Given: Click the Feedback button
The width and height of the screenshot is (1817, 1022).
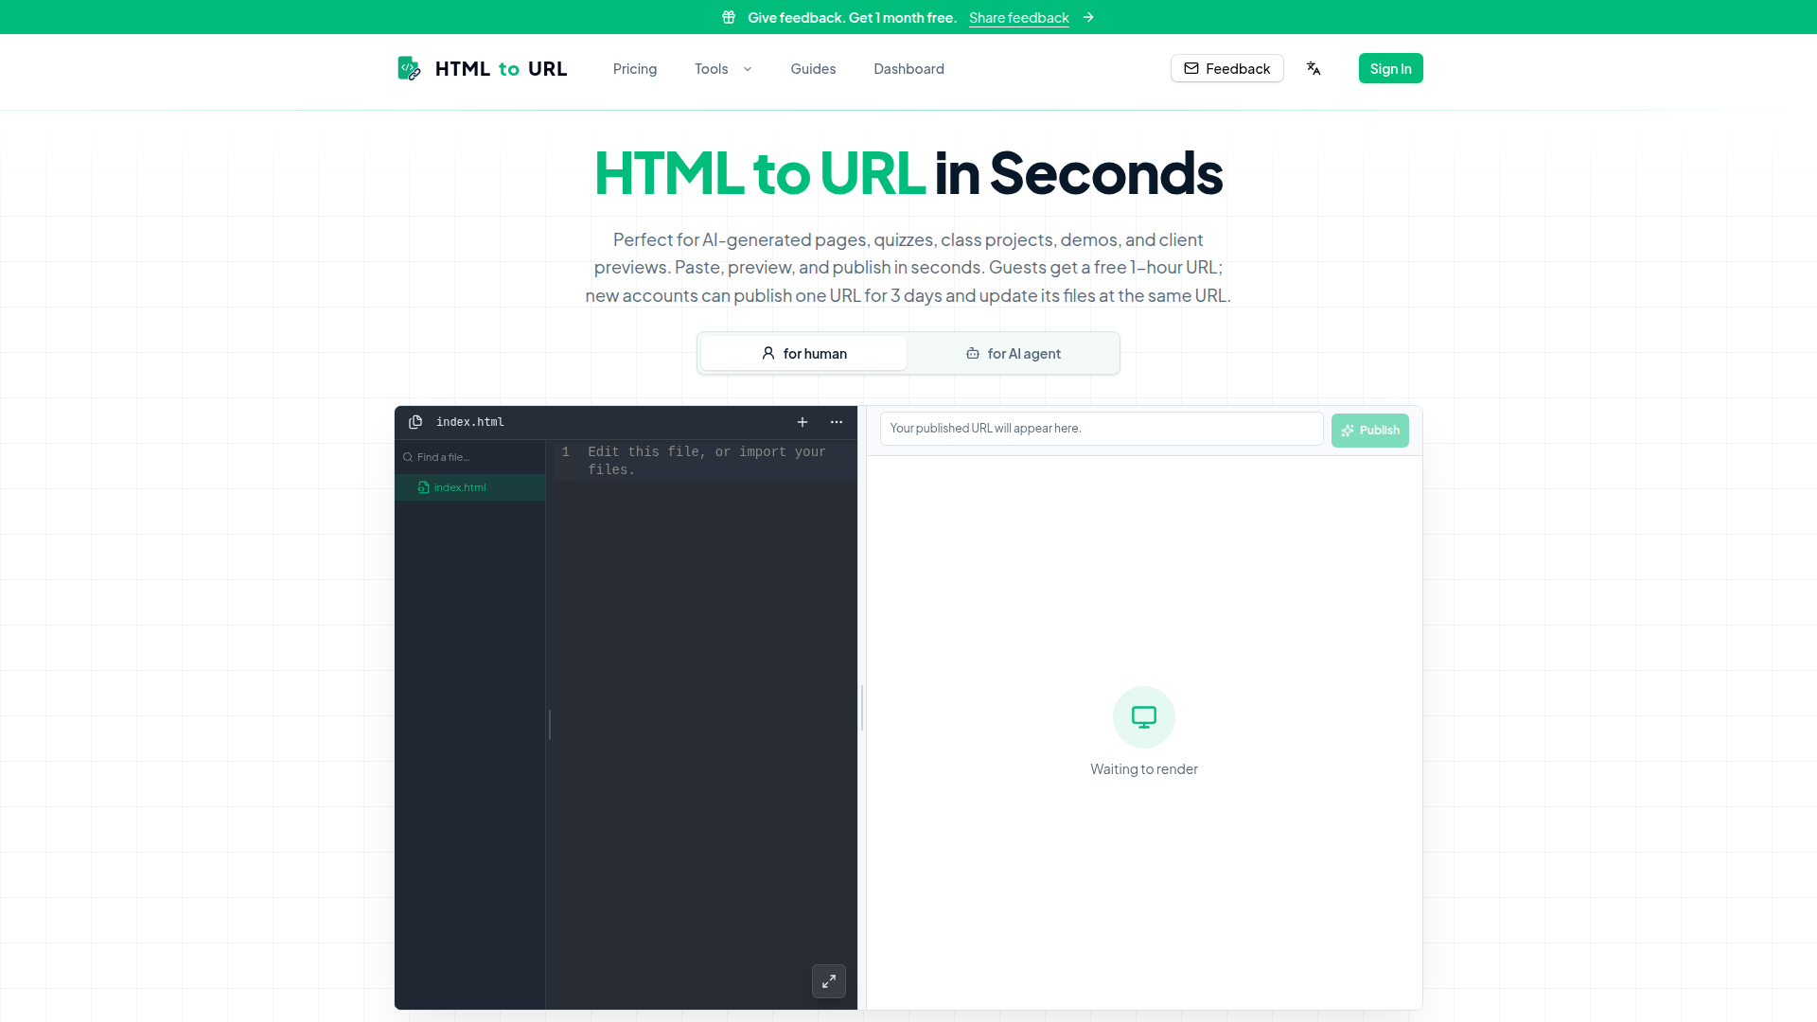Looking at the screenshot, I should (x=1226, y=68).
